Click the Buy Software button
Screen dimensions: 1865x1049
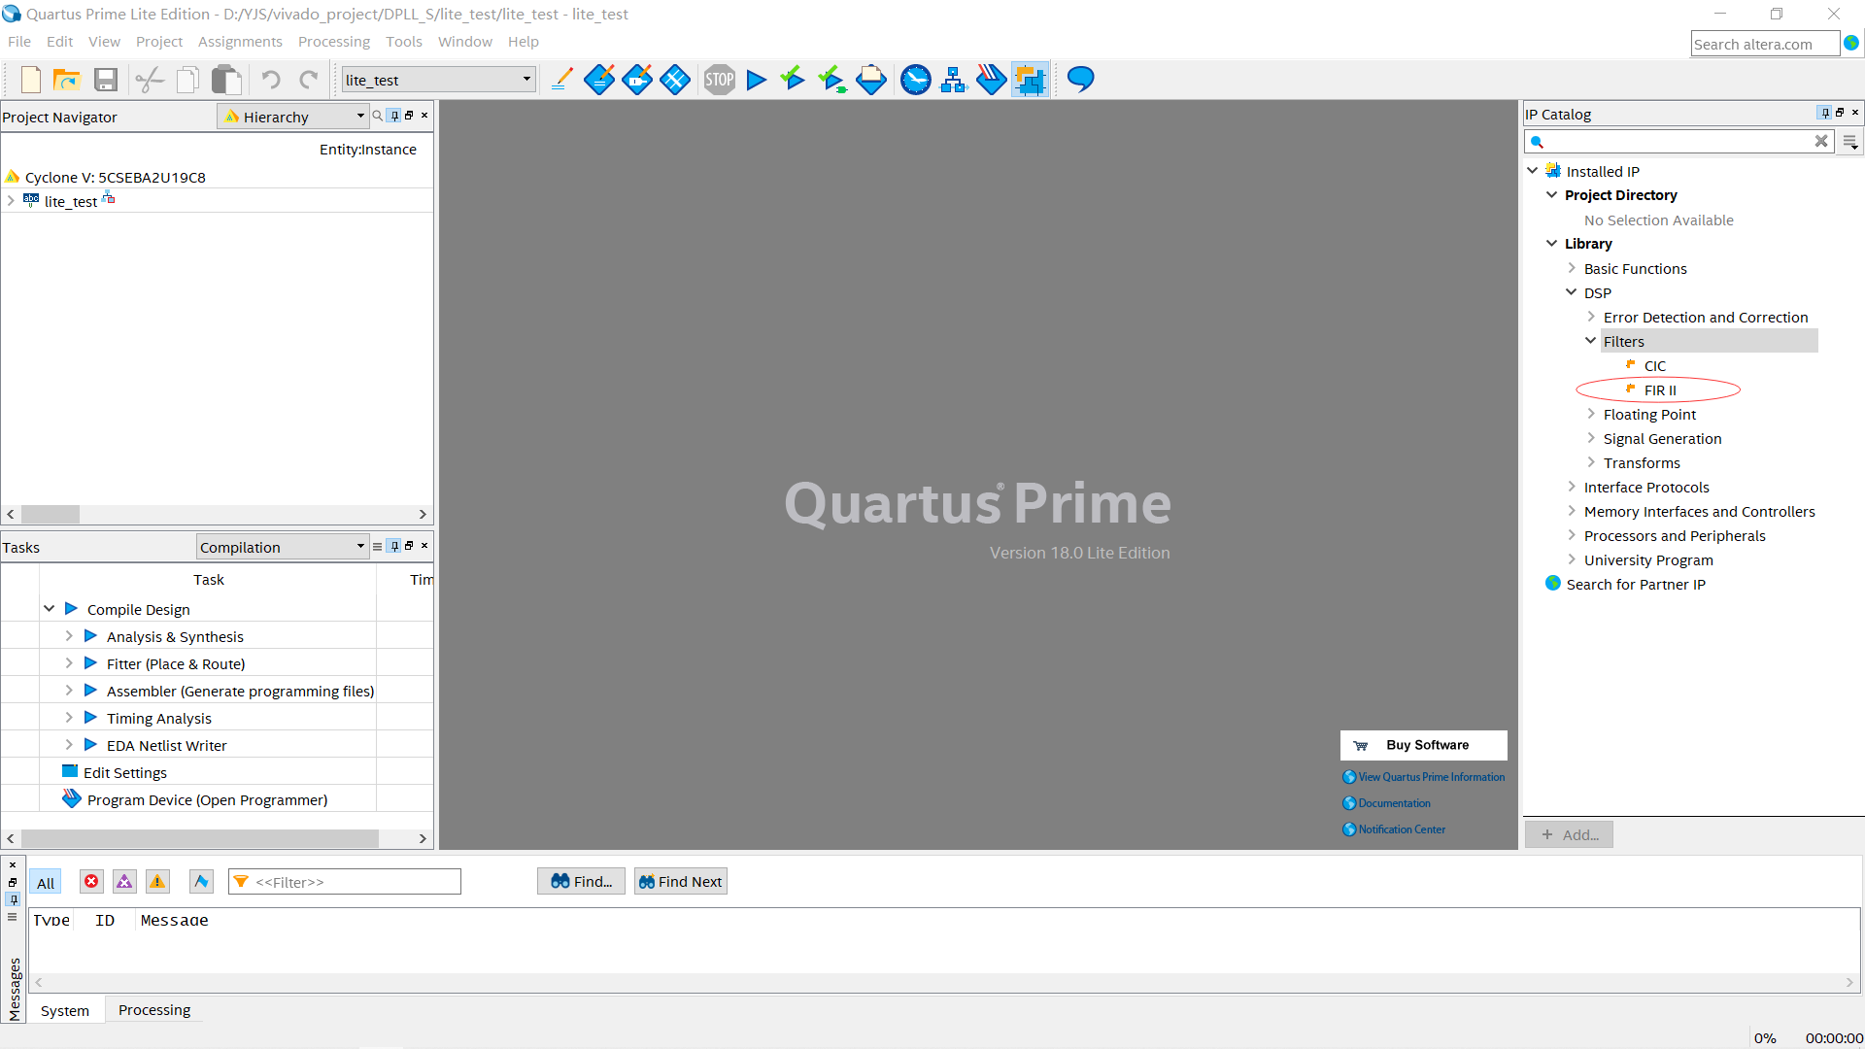[1423, 745]
